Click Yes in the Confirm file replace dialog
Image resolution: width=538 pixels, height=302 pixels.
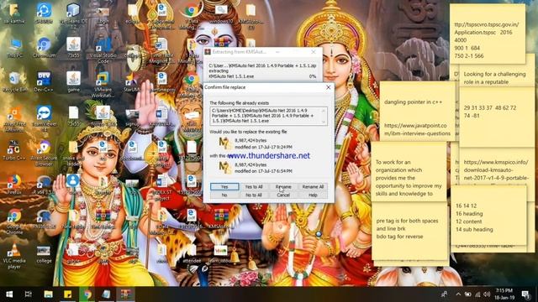pyautogui.click(x=224, y=186)
